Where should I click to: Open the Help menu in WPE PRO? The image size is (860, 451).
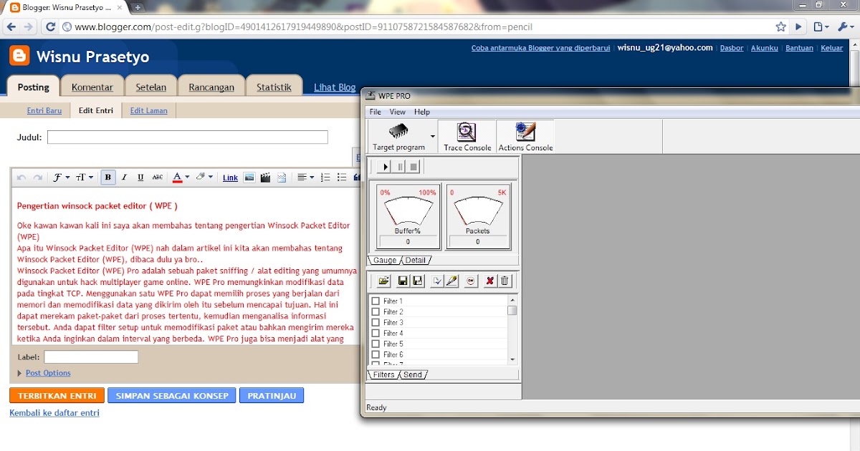pyautogui.click(x=422, y=112)
